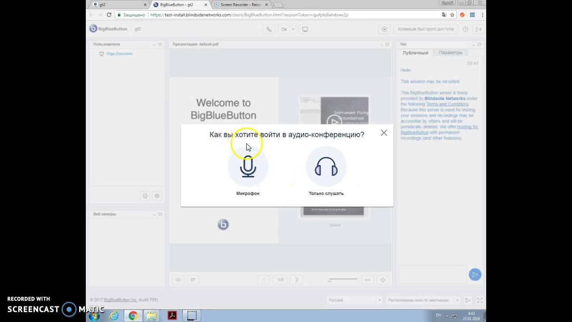Click the EN language indicator in tray
This screenshot has width=572, height=322.
[x=438, y=315]
